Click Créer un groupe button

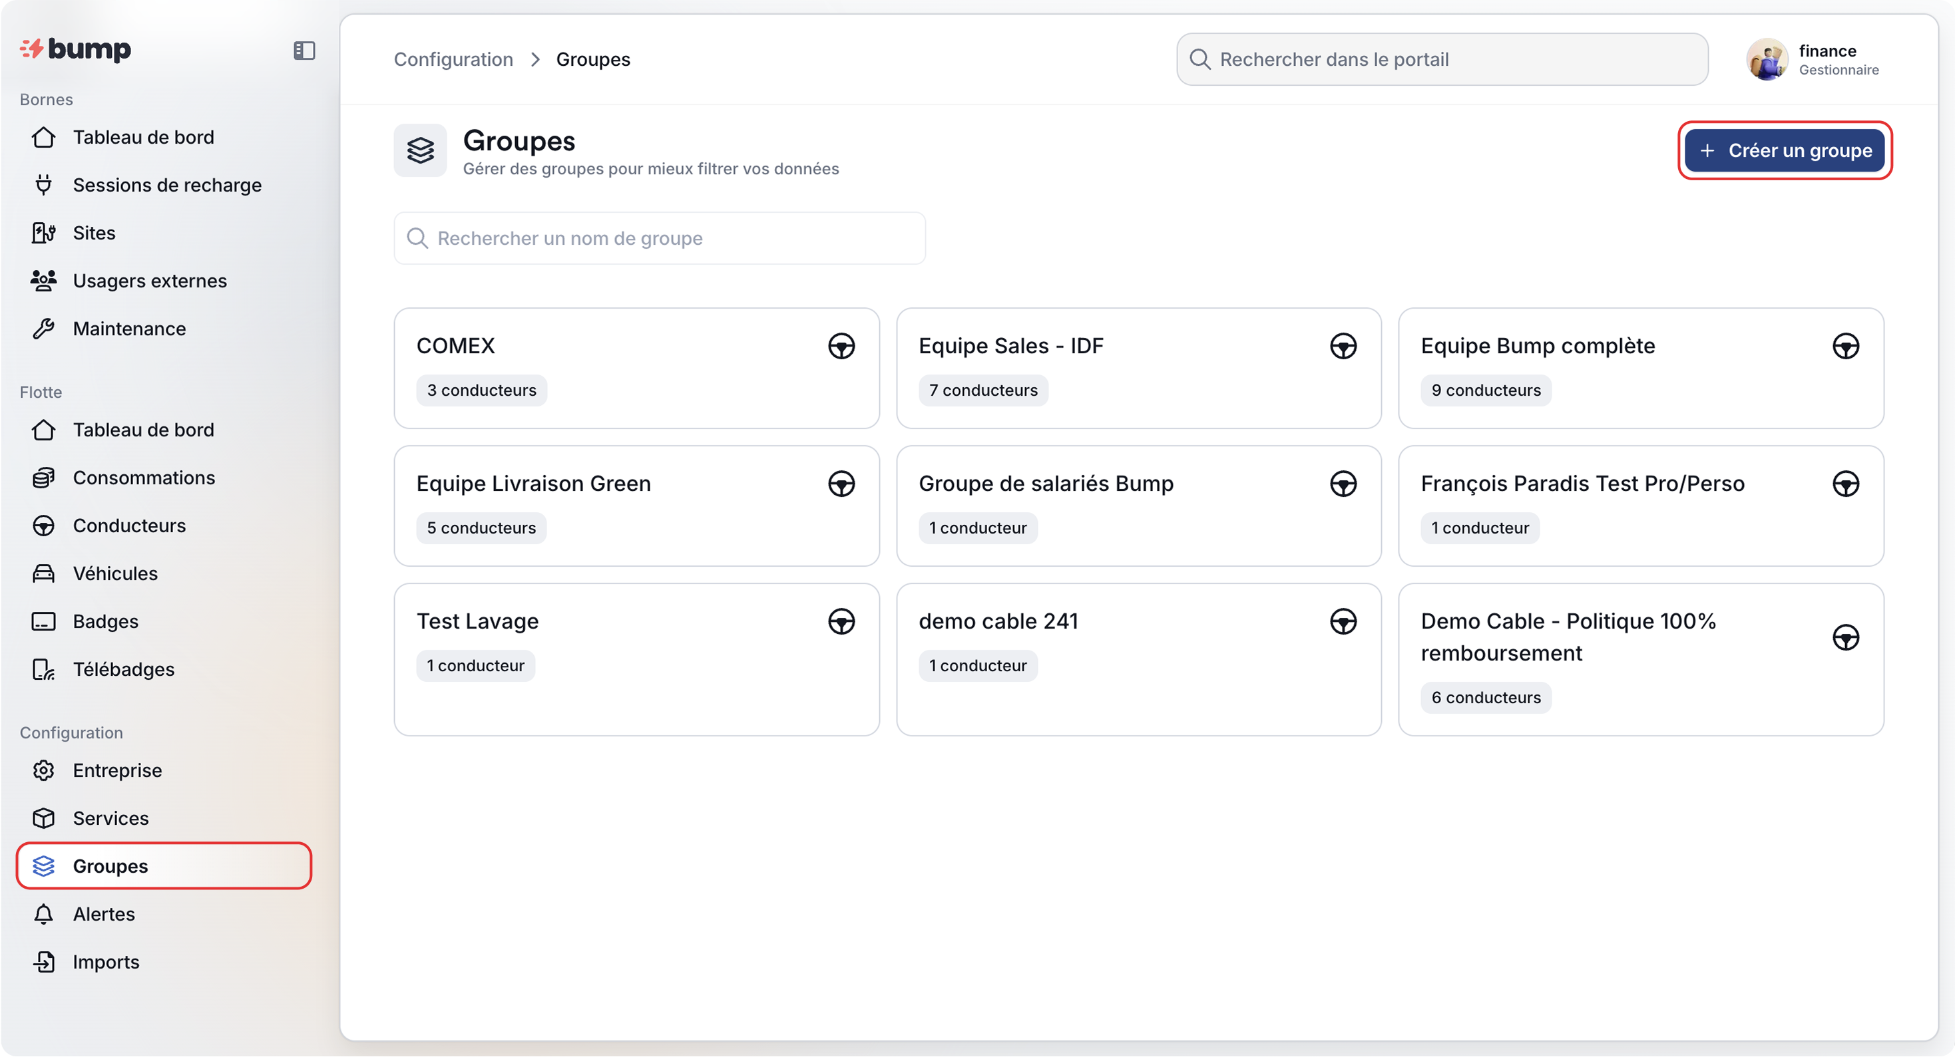tap(1784, 150)
